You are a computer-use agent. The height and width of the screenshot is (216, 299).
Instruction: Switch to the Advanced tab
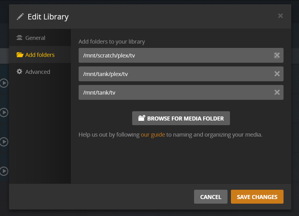click(37, 72)
